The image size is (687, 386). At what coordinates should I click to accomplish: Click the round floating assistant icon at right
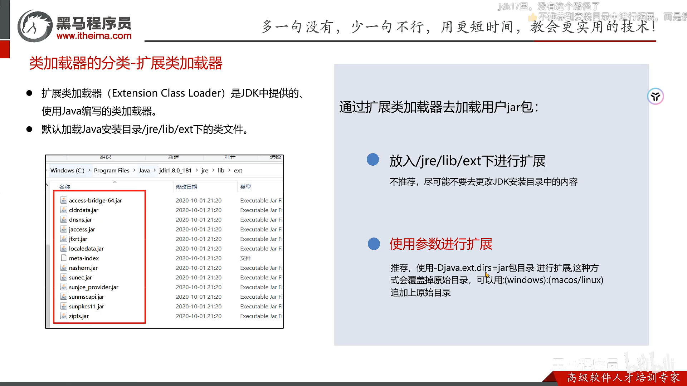coord(656,96)
